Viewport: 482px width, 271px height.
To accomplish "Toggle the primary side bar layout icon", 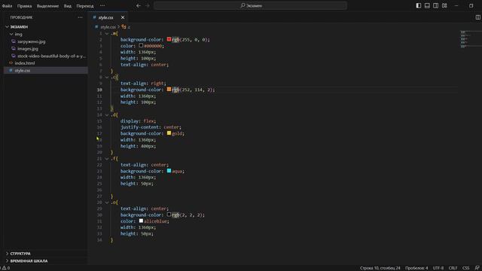I will pyautogui.click(x=419, y=5).
